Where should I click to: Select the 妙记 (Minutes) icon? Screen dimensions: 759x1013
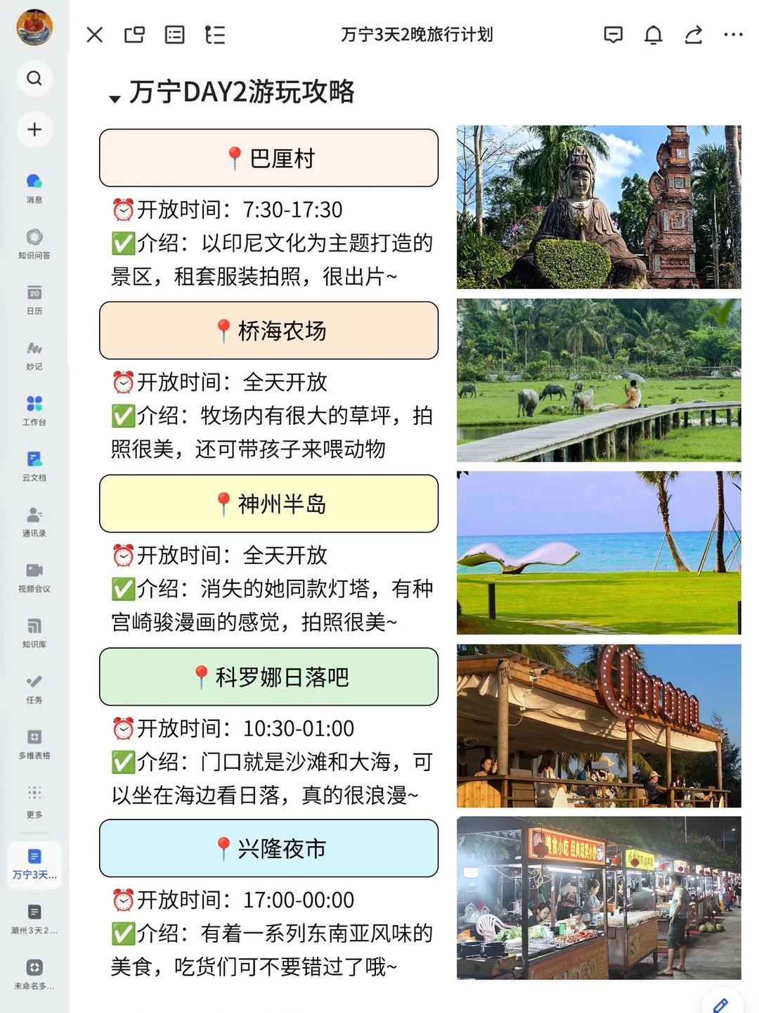(34, 350)
